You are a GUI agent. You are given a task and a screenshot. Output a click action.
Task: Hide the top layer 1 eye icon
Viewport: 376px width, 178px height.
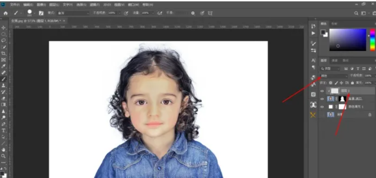click(x=322, y=91)
